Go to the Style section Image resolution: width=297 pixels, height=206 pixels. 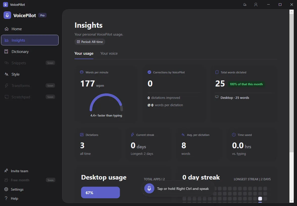[30, 74]
